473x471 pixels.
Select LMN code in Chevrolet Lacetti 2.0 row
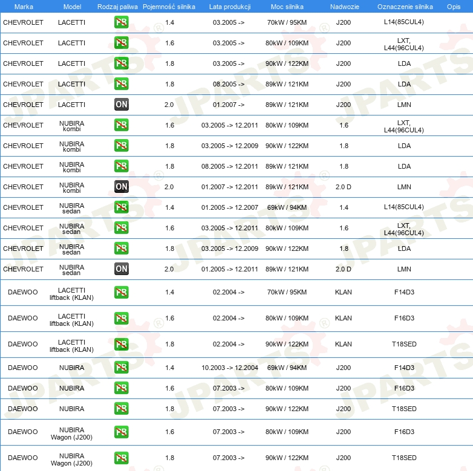point(404,105)
